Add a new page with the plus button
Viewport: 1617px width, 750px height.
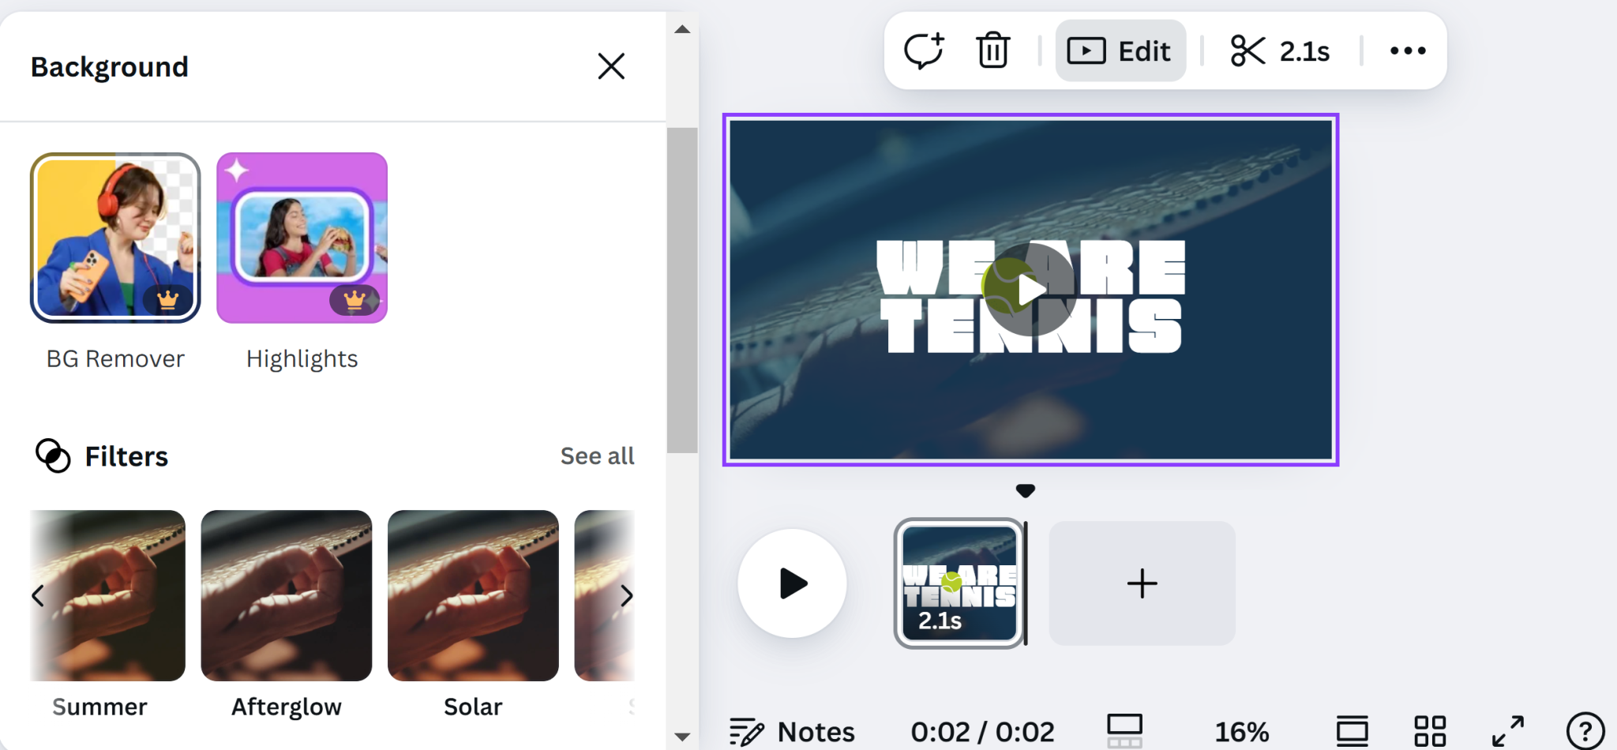(x=1141, y=583)
